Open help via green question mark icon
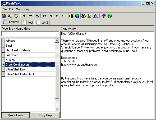The image size is (156, 120). [x=110, y=16]
